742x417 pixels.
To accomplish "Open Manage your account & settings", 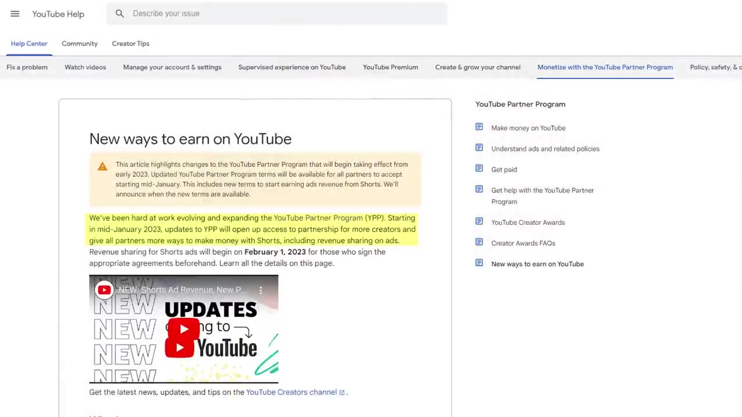I will (172, 67).
